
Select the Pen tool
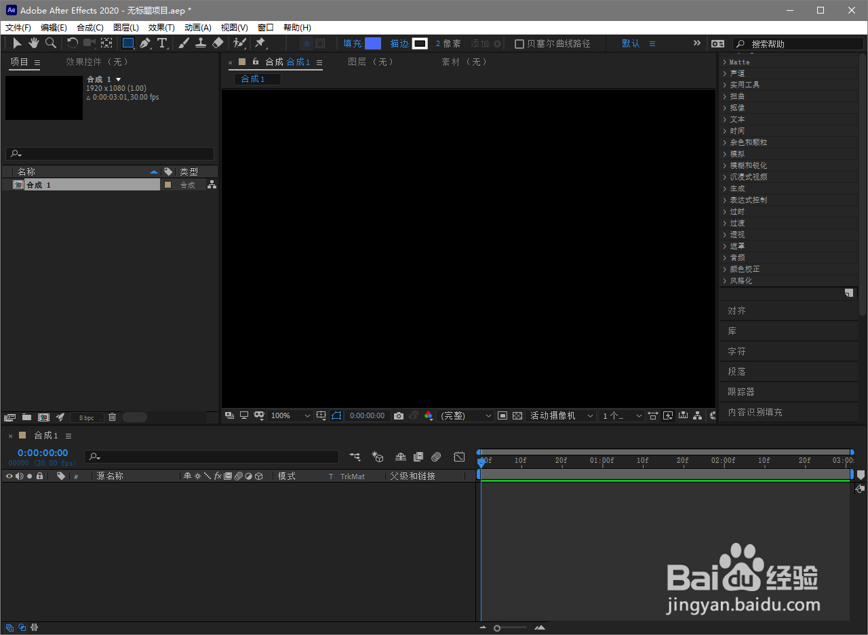tap(145, 43)
